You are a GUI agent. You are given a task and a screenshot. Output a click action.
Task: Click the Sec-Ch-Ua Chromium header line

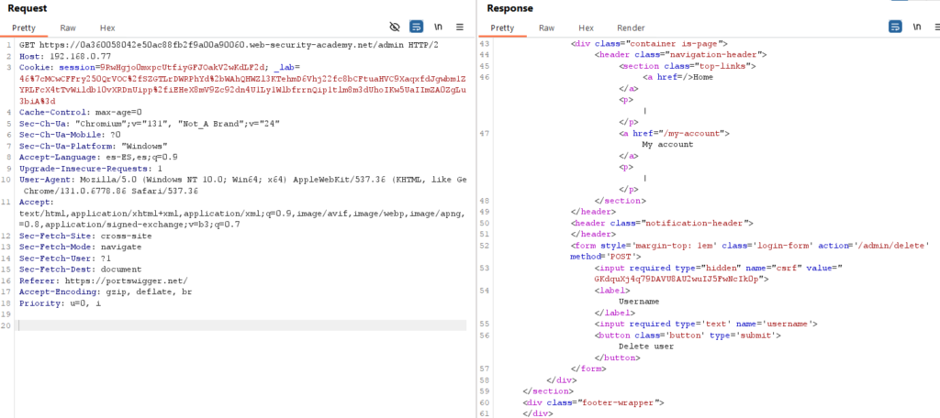150,124
